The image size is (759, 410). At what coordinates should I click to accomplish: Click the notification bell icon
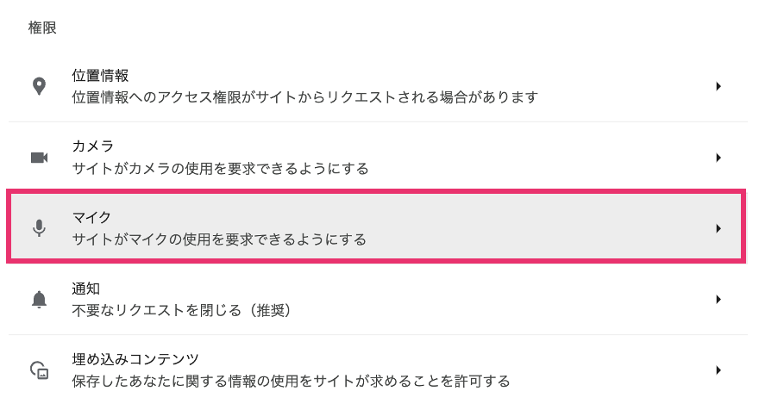pos(39,299)
